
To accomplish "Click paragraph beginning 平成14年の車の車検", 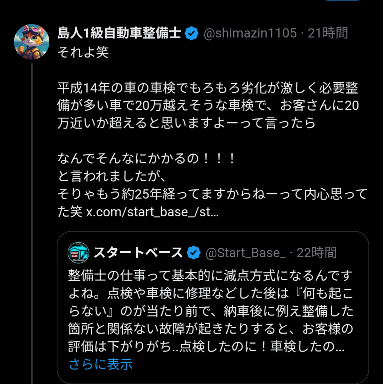I will [208, 105].
